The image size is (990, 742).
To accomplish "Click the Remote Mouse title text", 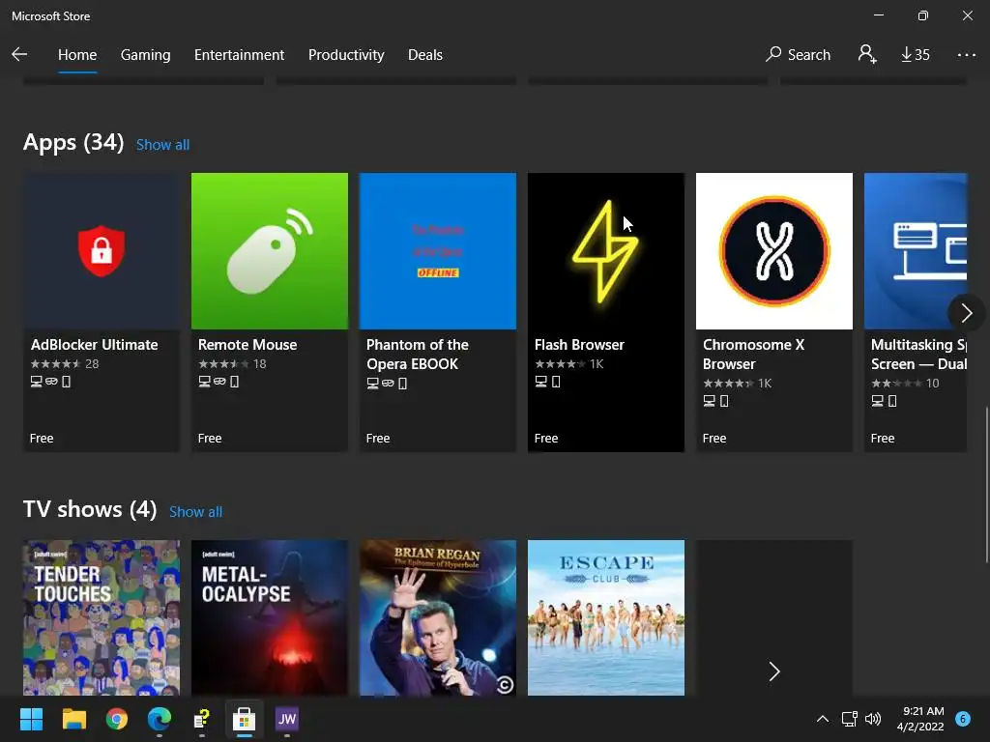I will coord(247,345).
